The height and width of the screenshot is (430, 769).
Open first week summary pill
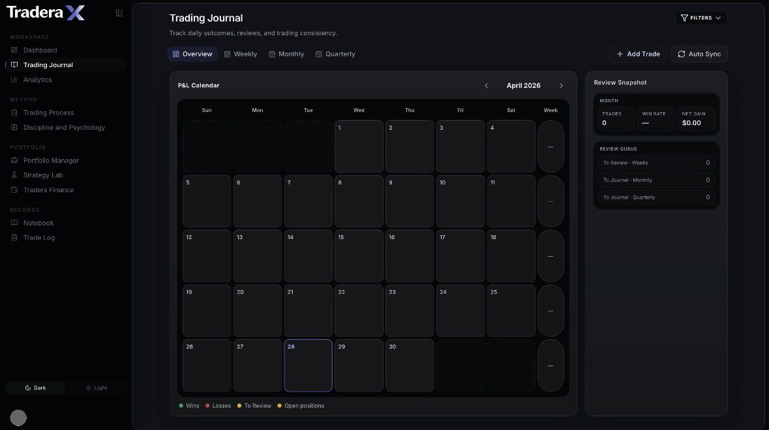tap(550, 147)
